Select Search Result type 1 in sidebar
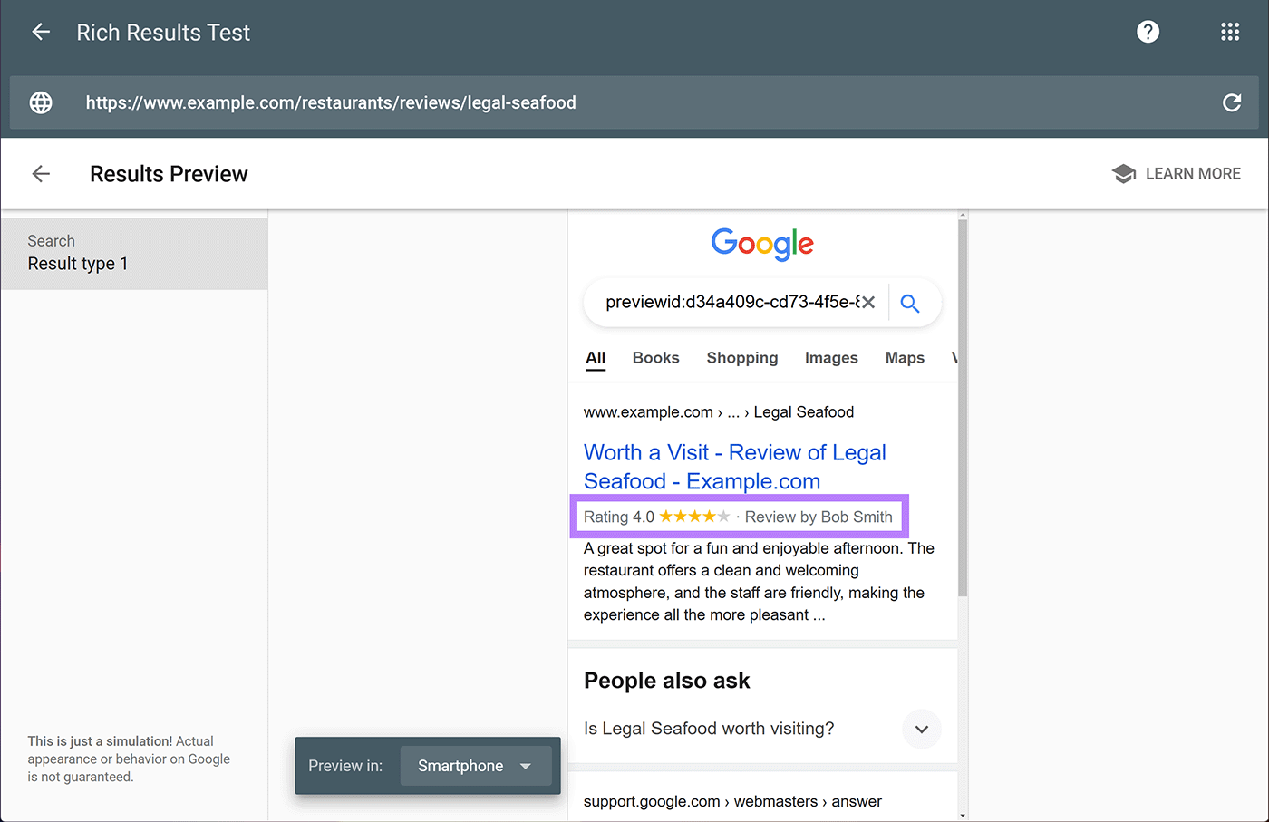The height and width of the screenshot is (822, 1269). pyautogui.click(x=134, y=254)
